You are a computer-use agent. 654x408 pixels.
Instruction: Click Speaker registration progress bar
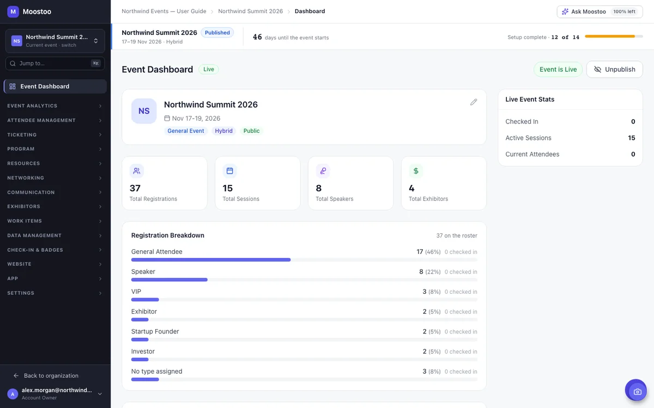point(304,280)
